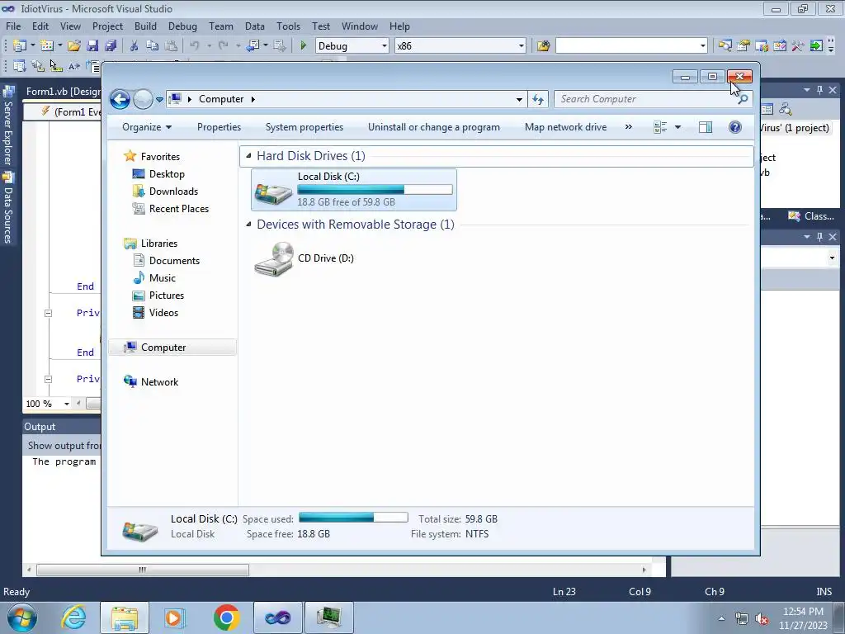Open the Properties Window toolbar icon

[x=744, y=46]
